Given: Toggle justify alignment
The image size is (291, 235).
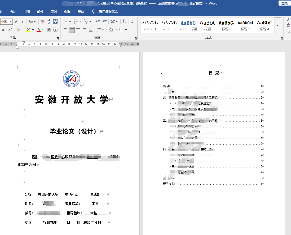Looking at the screenshot, I should pos(85,30).
